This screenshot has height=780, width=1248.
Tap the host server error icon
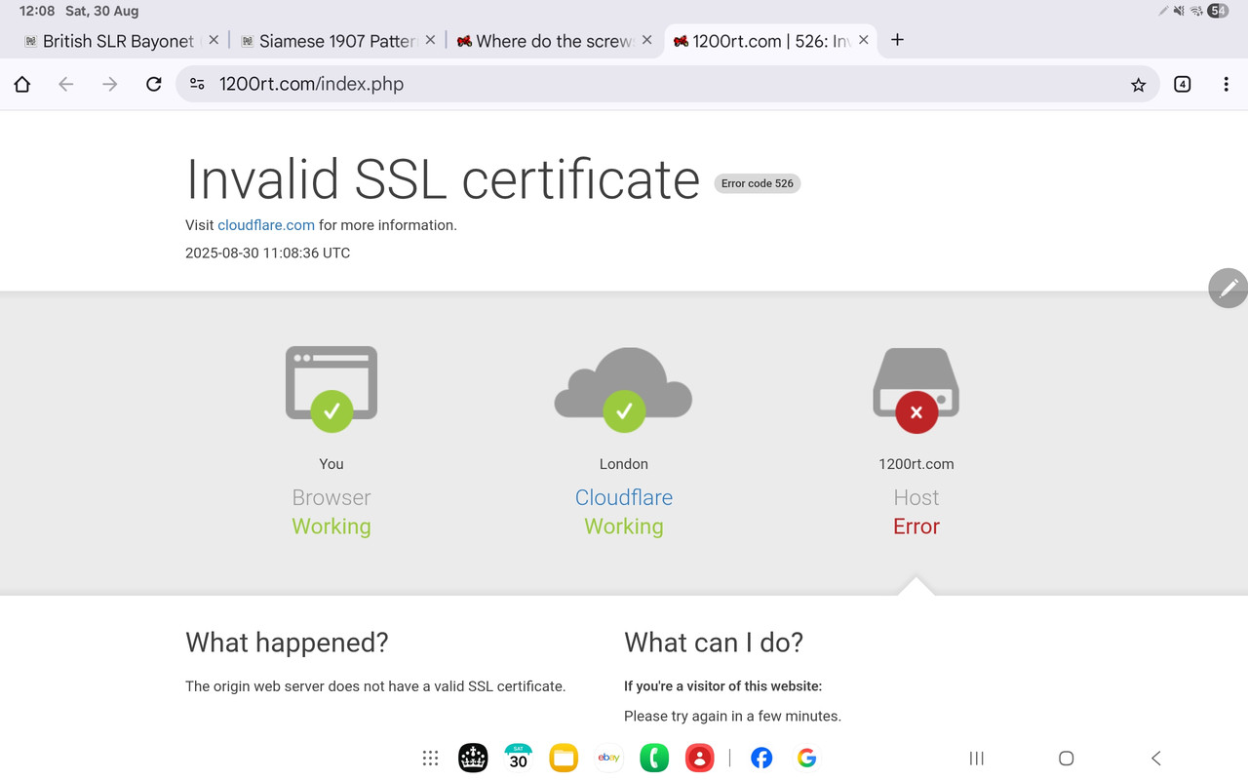[916, 390]
